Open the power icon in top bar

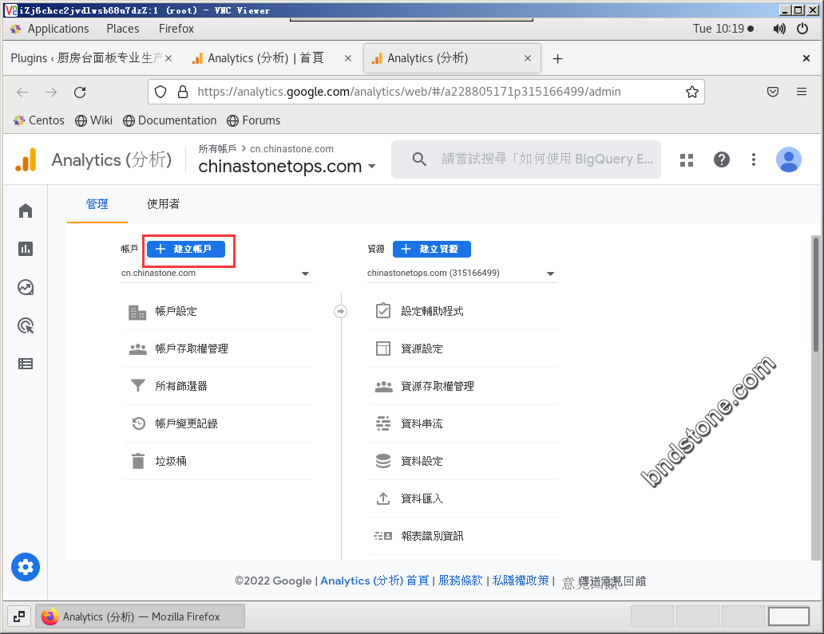[x=802, y=29]
